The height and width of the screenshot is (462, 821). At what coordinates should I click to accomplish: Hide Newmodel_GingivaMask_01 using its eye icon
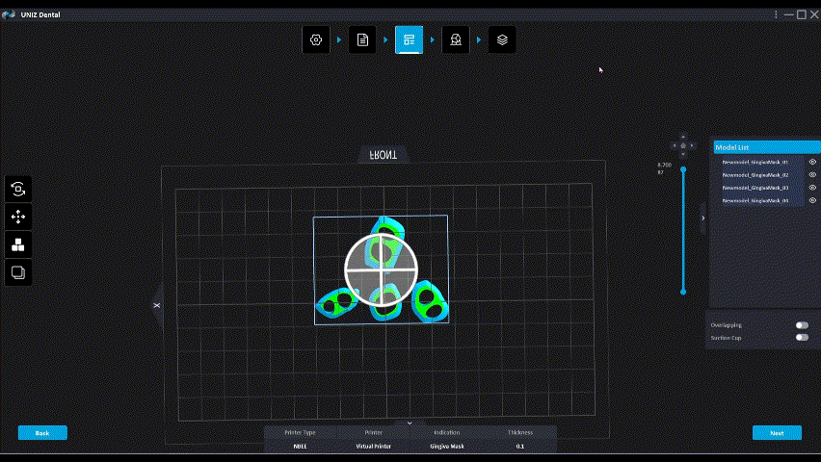click(x=812, y=163)
